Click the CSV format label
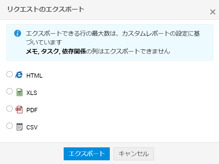Screen dimensions: 219x164 (32, 127)
